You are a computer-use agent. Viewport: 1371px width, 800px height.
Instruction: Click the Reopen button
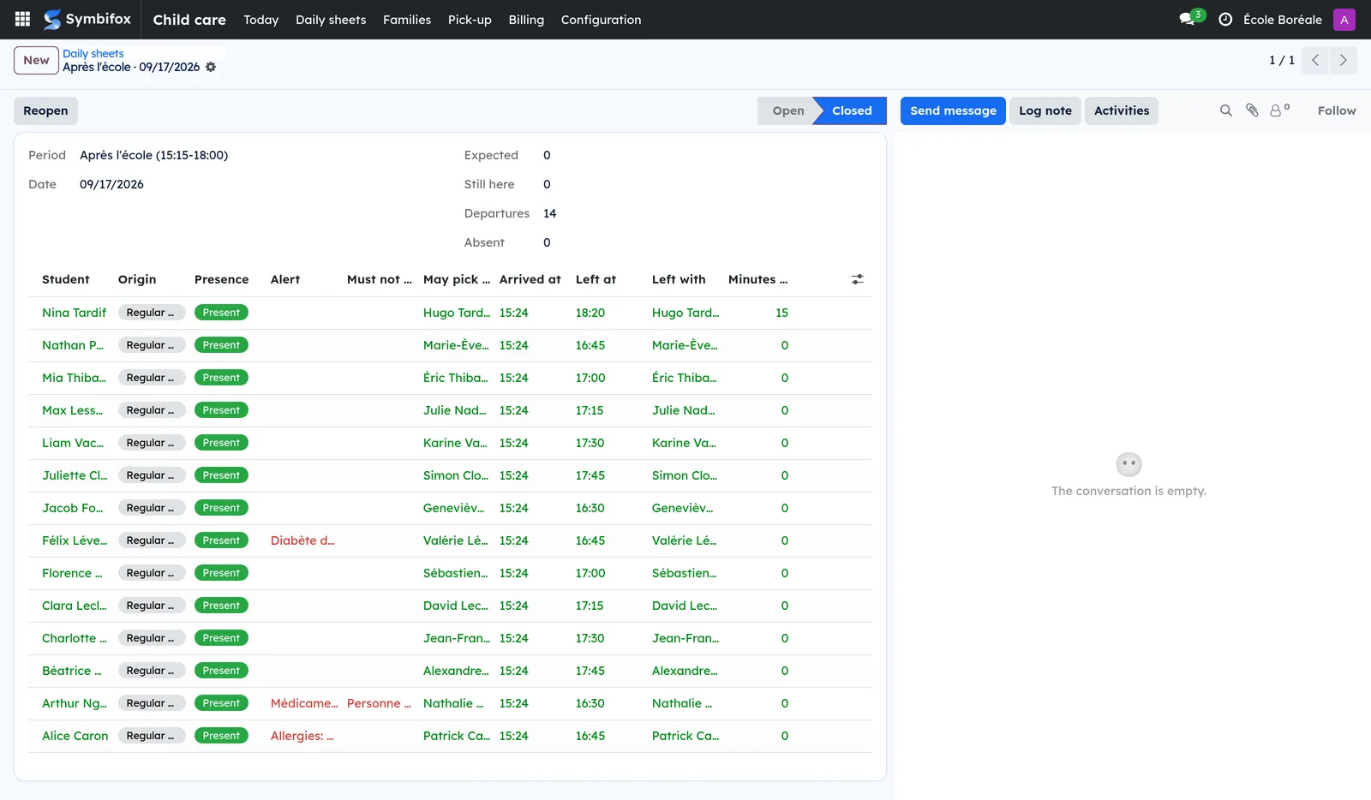pyautogui.click(x=45, y=110)
